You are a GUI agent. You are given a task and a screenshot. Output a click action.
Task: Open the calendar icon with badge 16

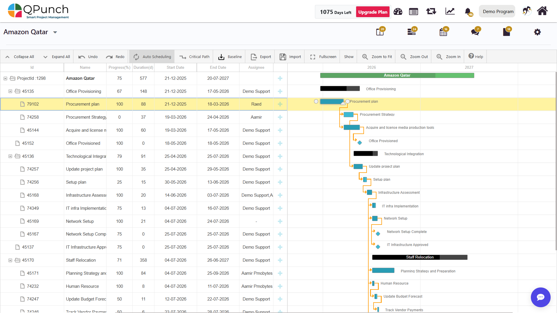443,32
